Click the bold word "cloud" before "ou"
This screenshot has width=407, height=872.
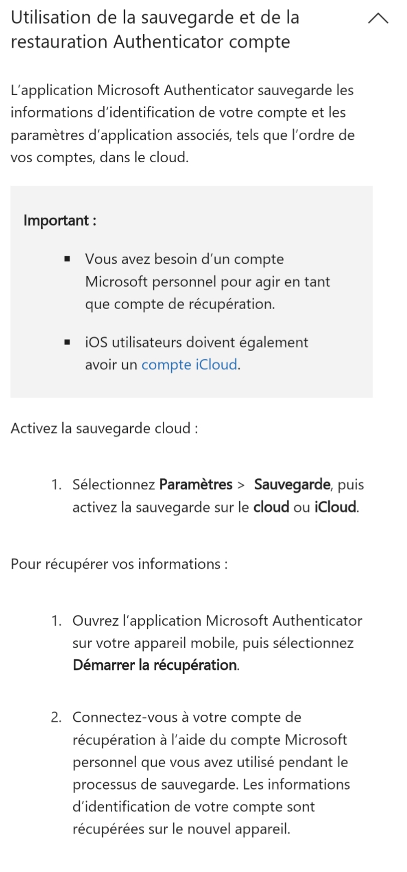tap(271, 507)
